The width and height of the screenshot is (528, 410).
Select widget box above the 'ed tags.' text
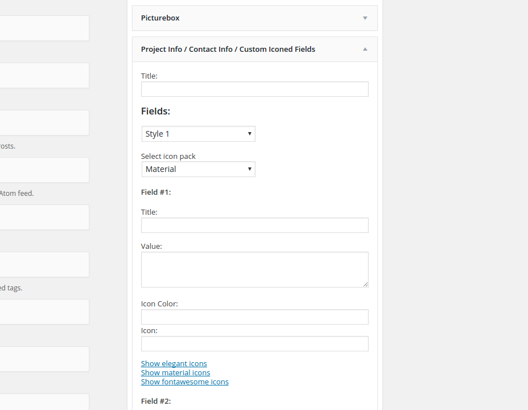44,264
